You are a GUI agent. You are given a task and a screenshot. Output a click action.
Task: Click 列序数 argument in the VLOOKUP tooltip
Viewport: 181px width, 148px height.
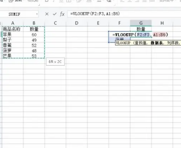tap(173, 43)
